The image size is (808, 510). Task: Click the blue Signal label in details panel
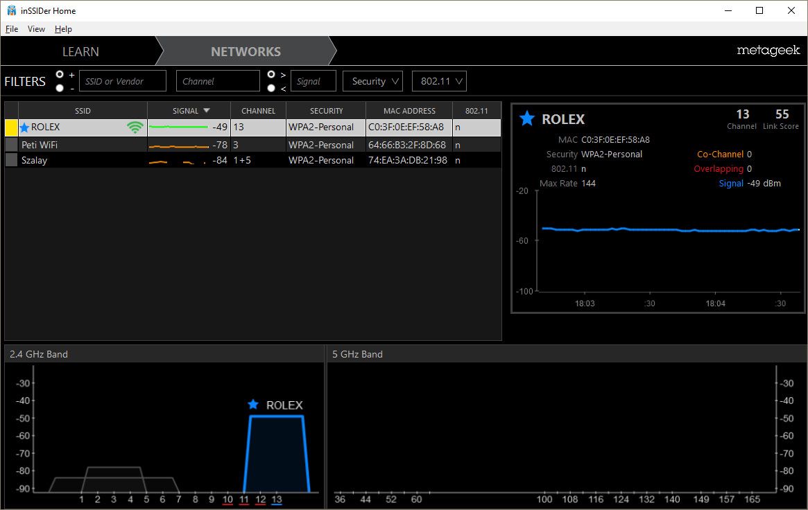[x=731, y=183]
